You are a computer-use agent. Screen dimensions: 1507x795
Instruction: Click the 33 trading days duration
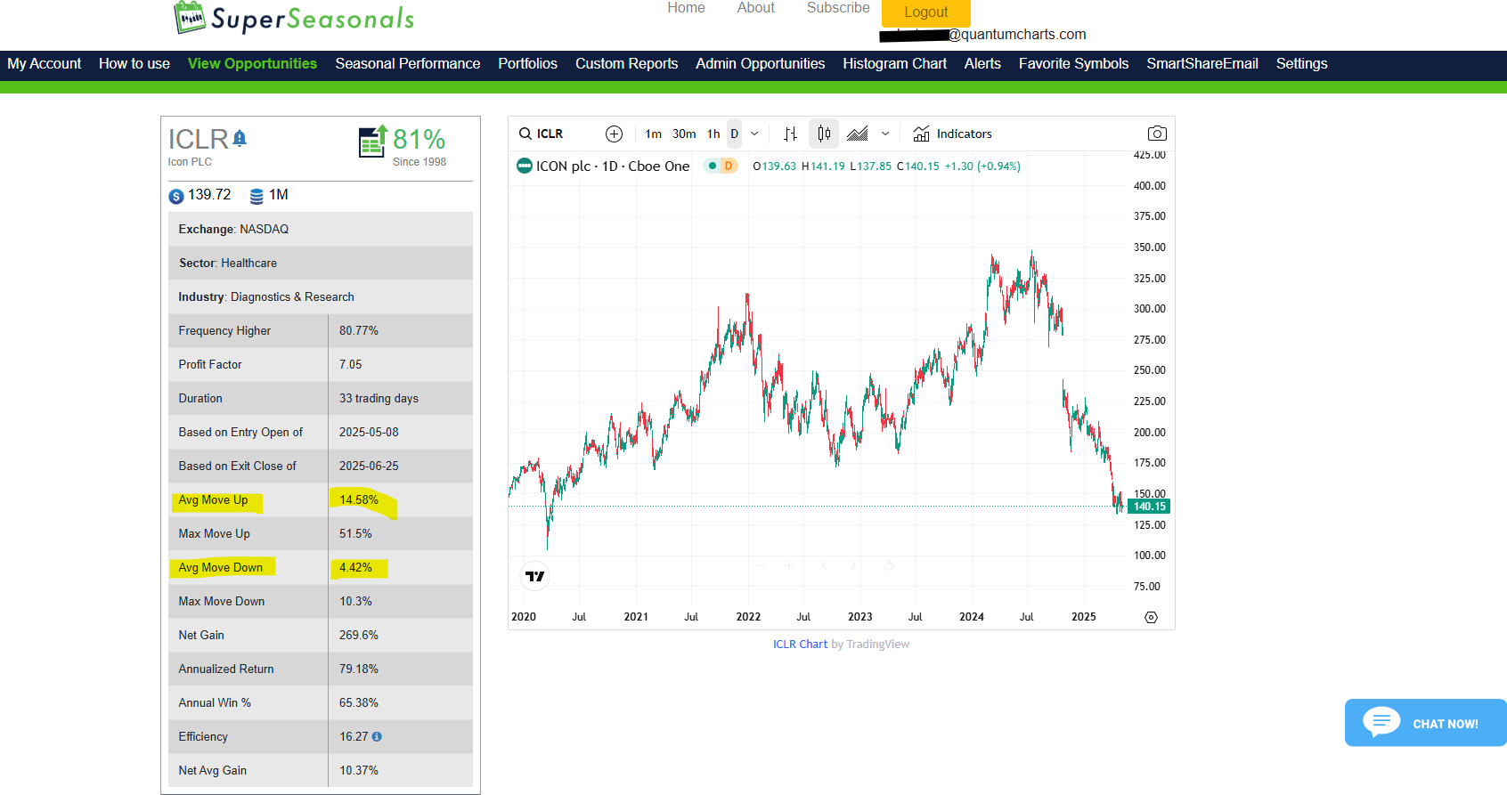click(x=379, y=398)
